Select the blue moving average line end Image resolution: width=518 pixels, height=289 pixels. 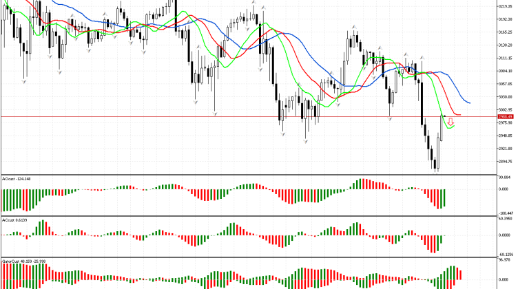pos(470,103)
